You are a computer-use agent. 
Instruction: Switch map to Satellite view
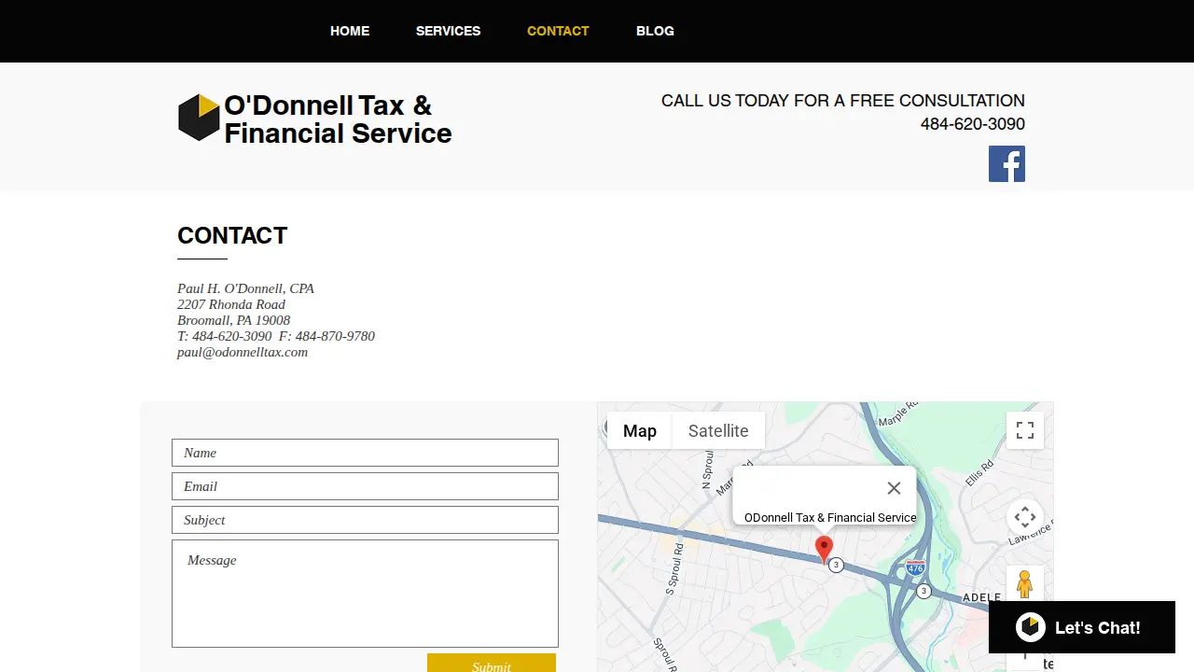[x=718, y=430]
